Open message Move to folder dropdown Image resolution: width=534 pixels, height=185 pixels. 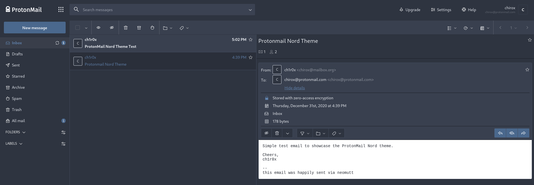(321, 133)
